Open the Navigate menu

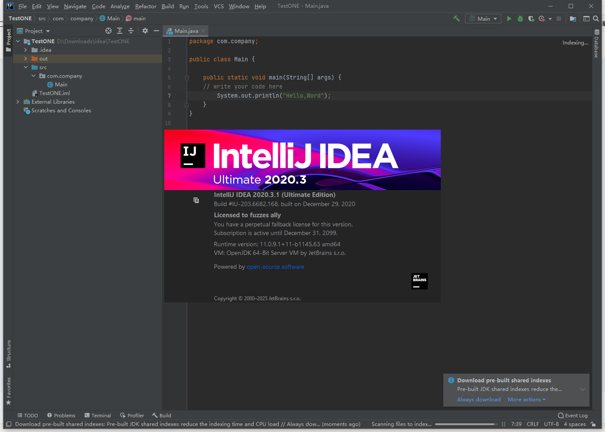75,6
